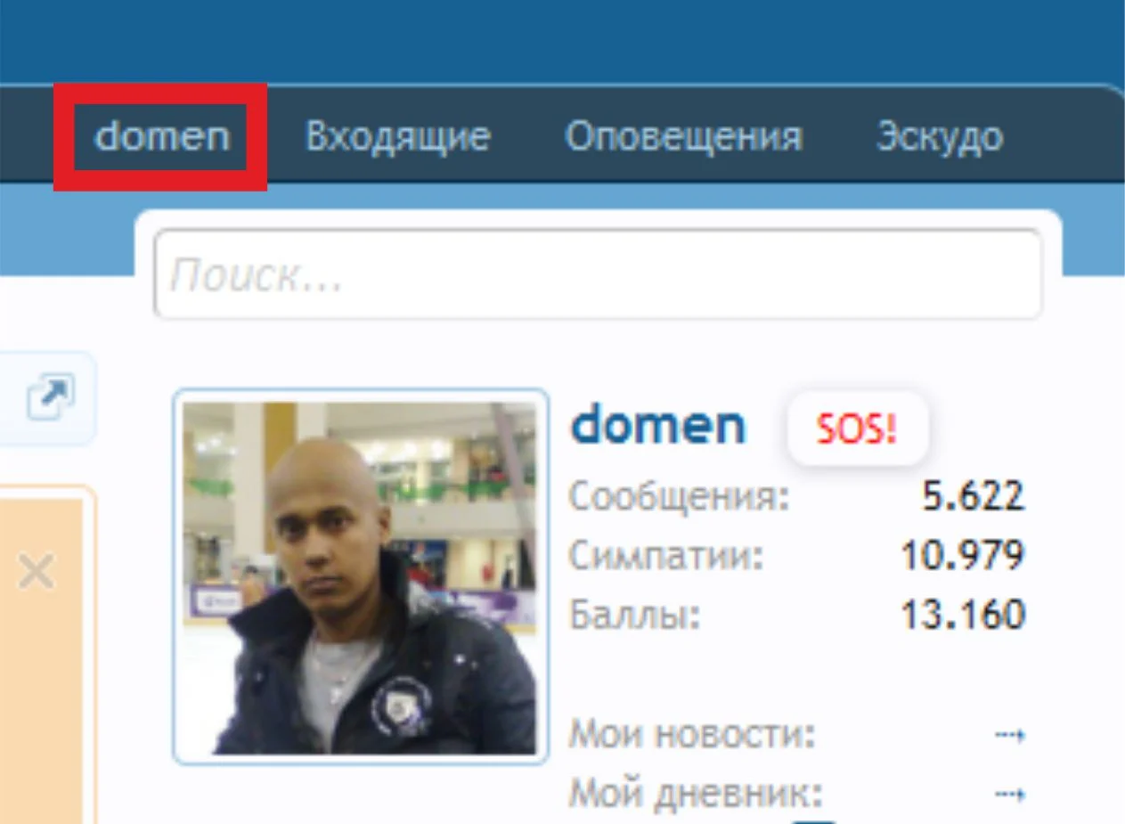Open the Входящие inbox tab
The width and height of the screenshot is (1125, 824).
point(397,137)
